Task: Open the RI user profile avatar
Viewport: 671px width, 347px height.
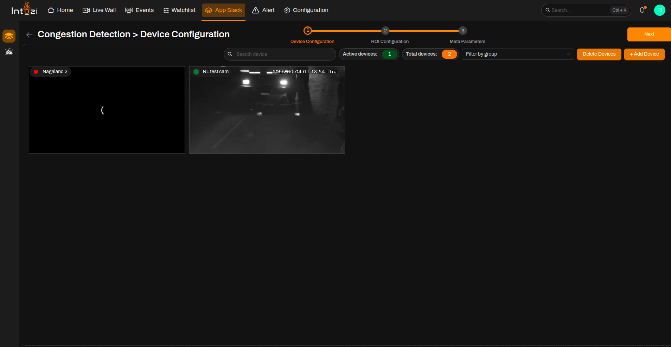Action: pyautogui.click(x=659, y=10)
